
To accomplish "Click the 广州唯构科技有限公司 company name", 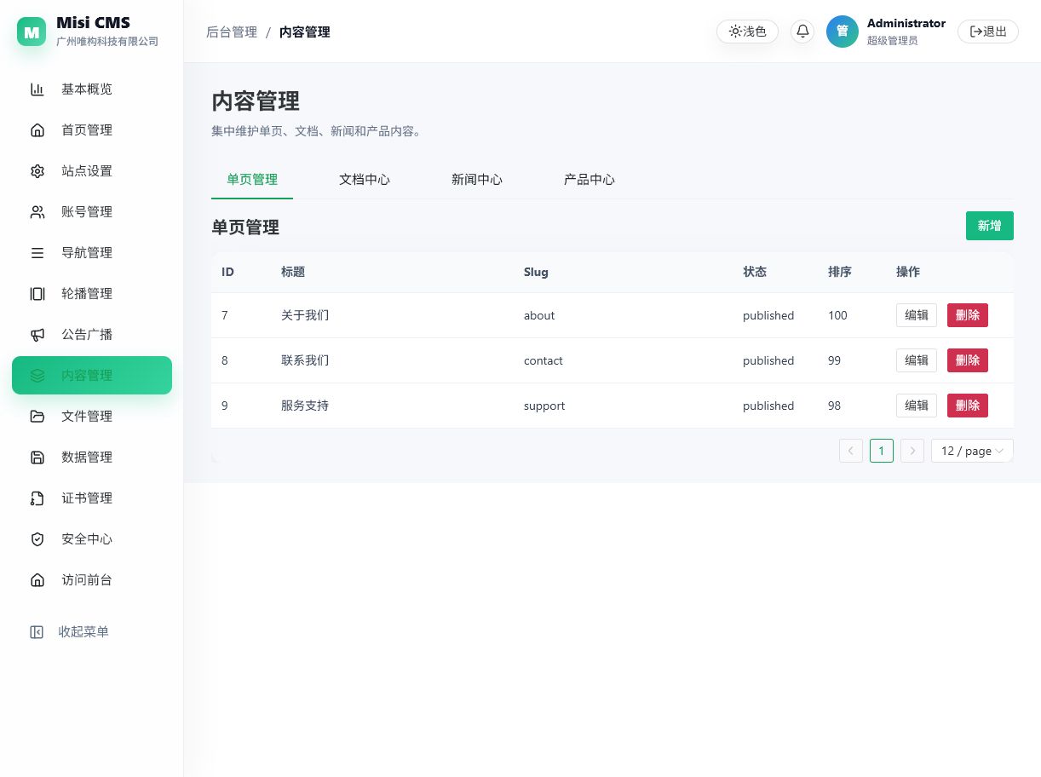I will tap(107, 41).
